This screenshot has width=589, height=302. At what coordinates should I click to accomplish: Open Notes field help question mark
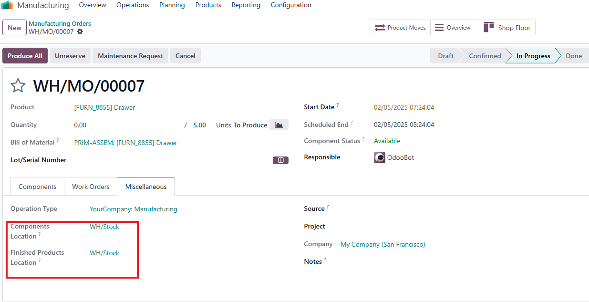click(325, 260)
